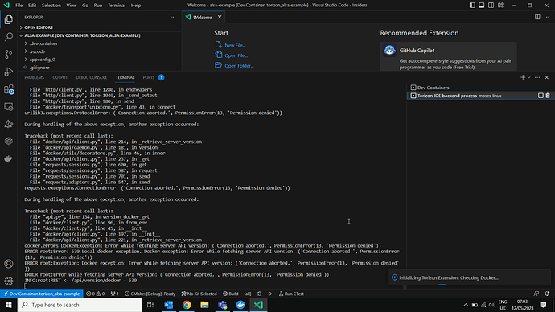Open the GitHub Copilot recommended extension
Image resolution: width=555 pixels, height=312 pixels.
[x=448, y=56]
